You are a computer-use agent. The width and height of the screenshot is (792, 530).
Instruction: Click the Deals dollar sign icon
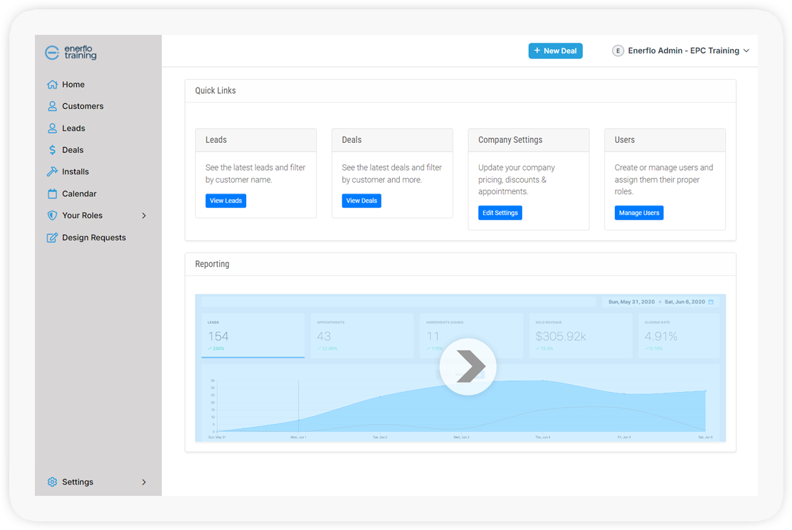click(x=52, y=150)
